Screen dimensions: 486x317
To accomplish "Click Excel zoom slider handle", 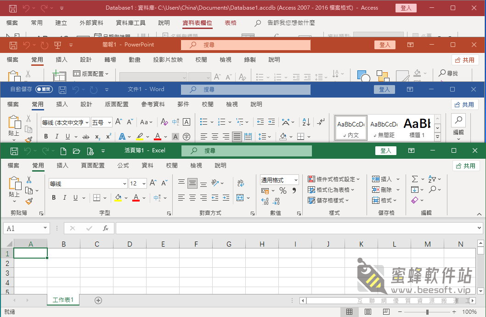I will click(x=427, y=312).
